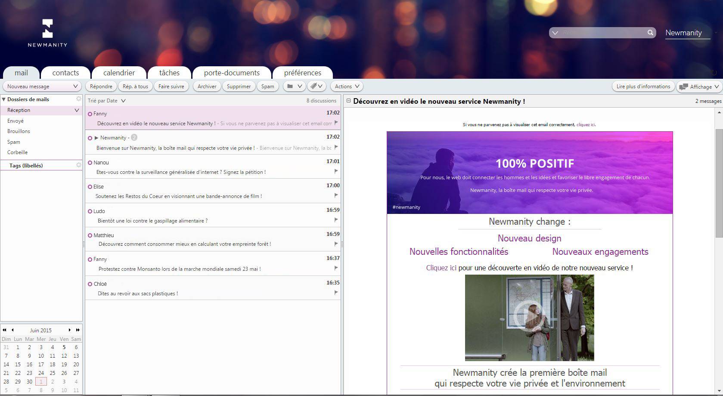Viewport: 723px width, 396px height.
Task: Click the 'cliquez ici' link in email
Action: click(585, 125)
